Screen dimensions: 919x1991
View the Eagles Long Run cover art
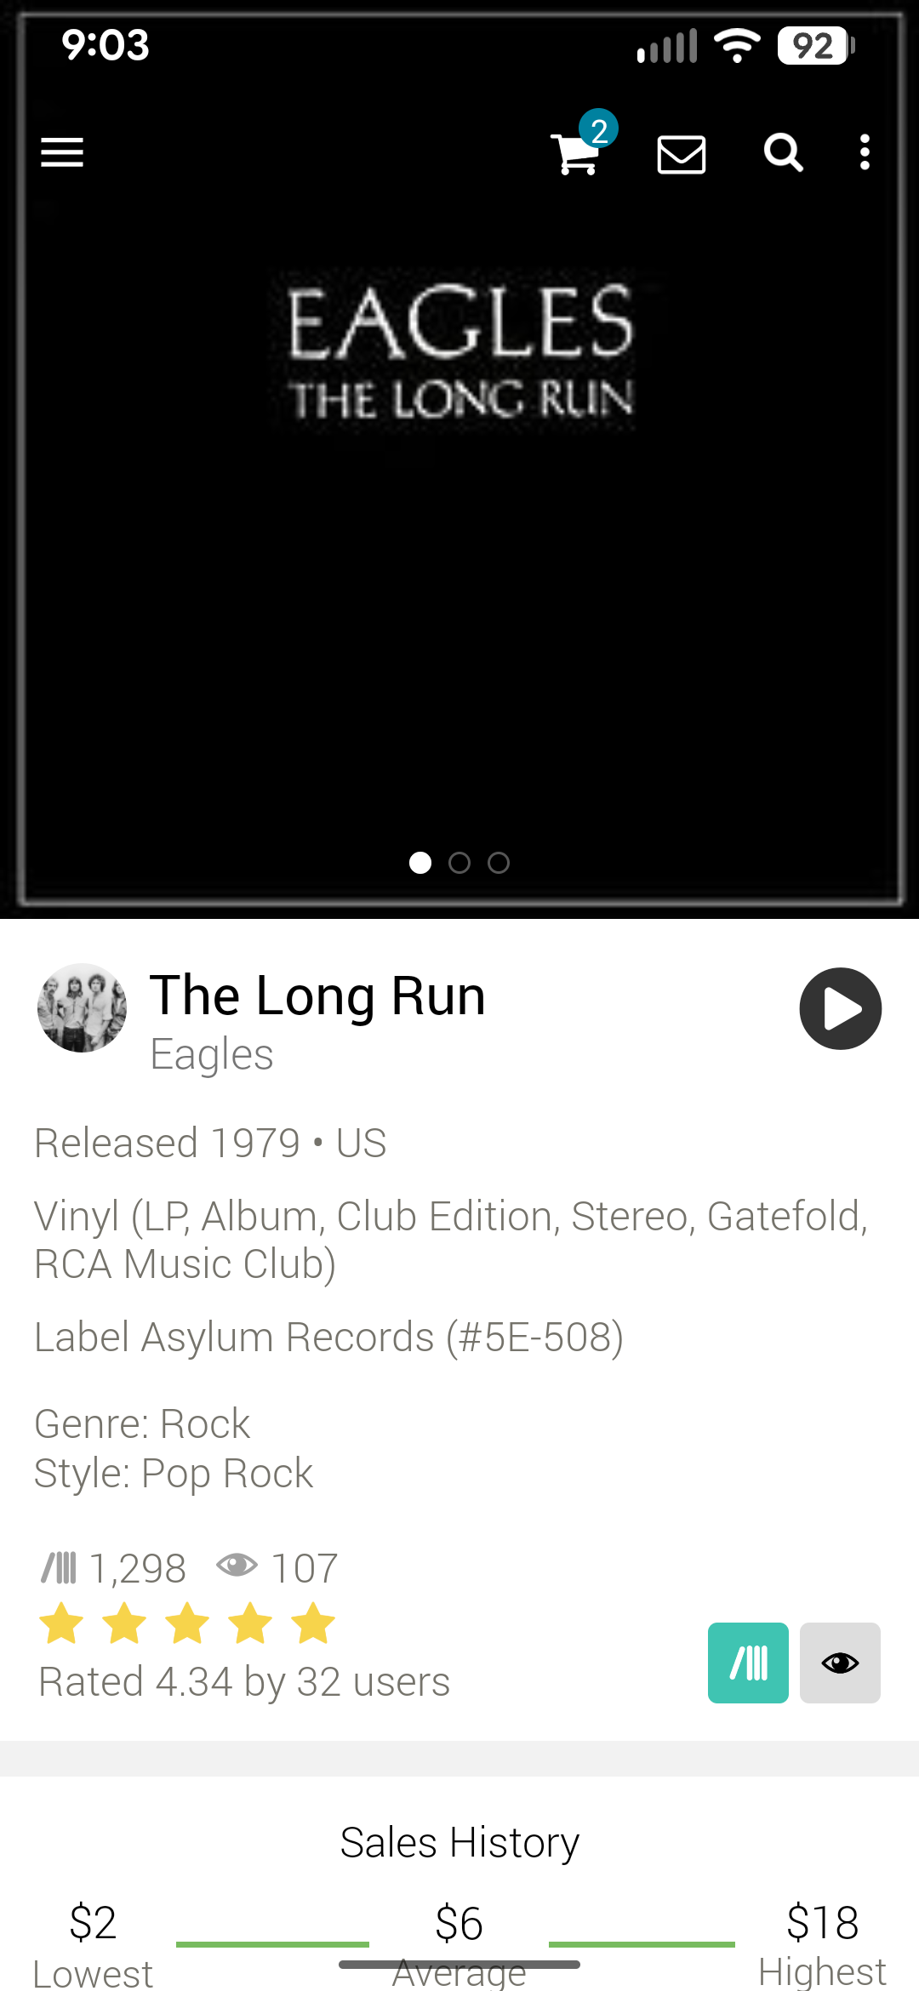pyautogui.click(x=459, y=459)
